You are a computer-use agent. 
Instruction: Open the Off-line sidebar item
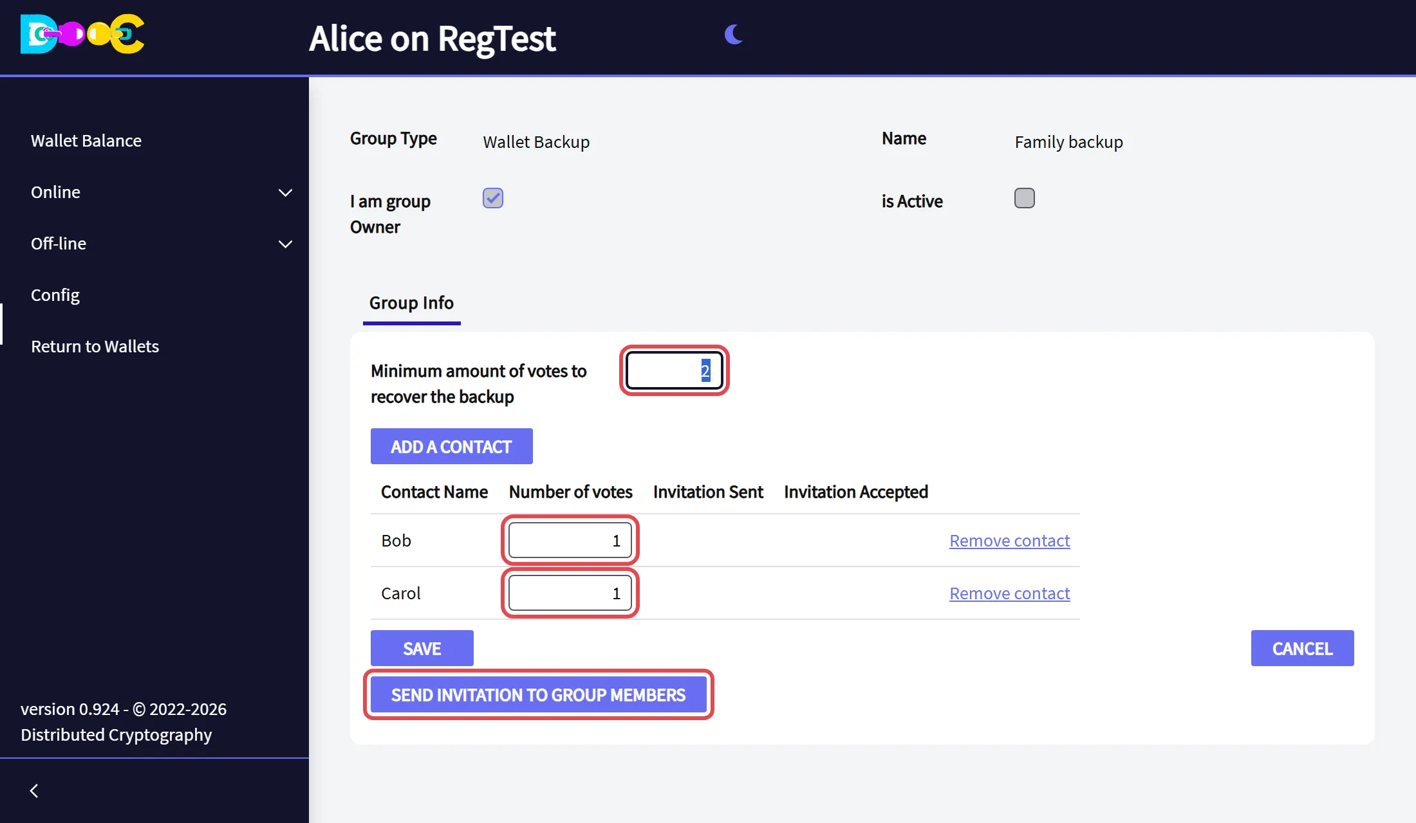tap(59, 244)
